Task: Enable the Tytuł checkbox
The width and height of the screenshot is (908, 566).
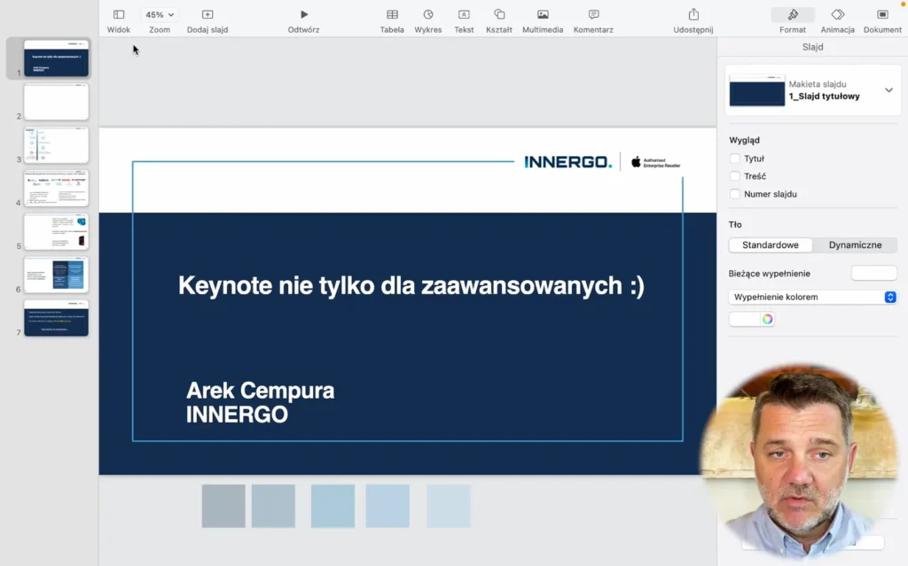Action: pyautogui.click(x=735, y=159)
